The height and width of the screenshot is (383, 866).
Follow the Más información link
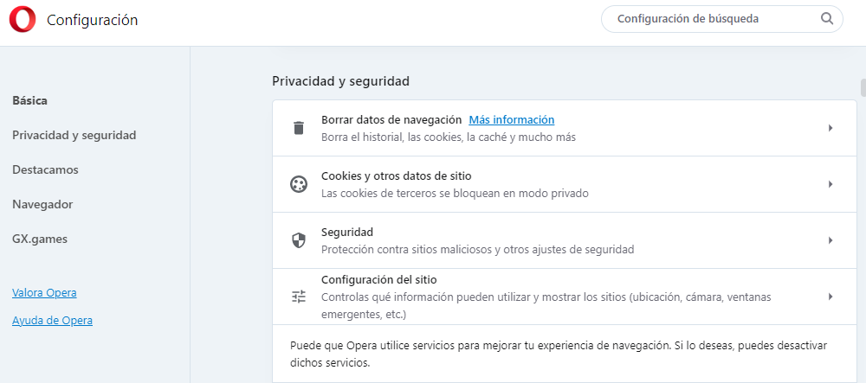pos(512,119)
